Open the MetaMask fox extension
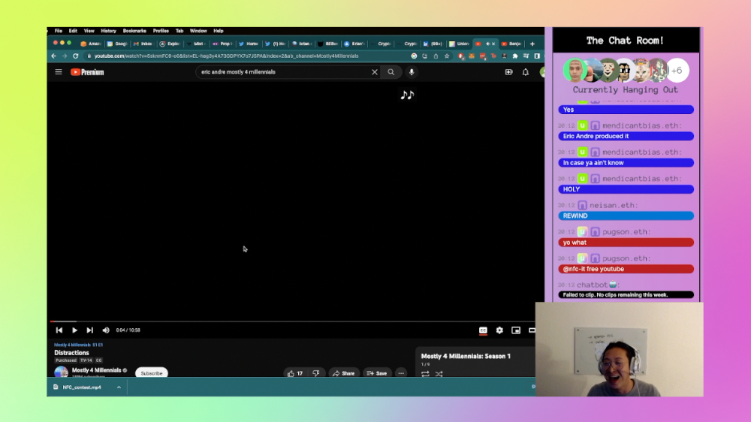The width and height of the screenshot is (751, 422). tap(472, 56)
